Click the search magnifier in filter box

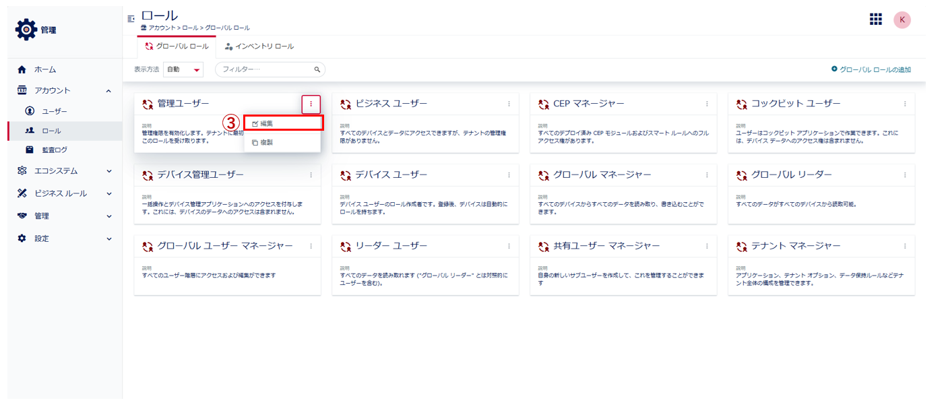pos(317,69)
